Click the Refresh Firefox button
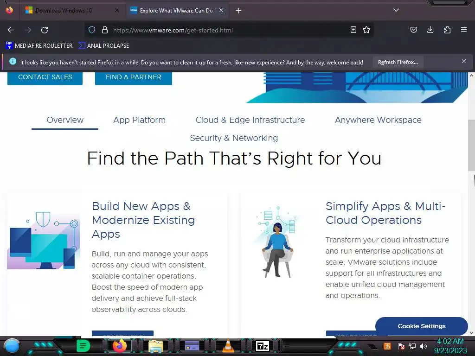Image resolution: width=475 pixels, height=356 pixels. (398, 63)
